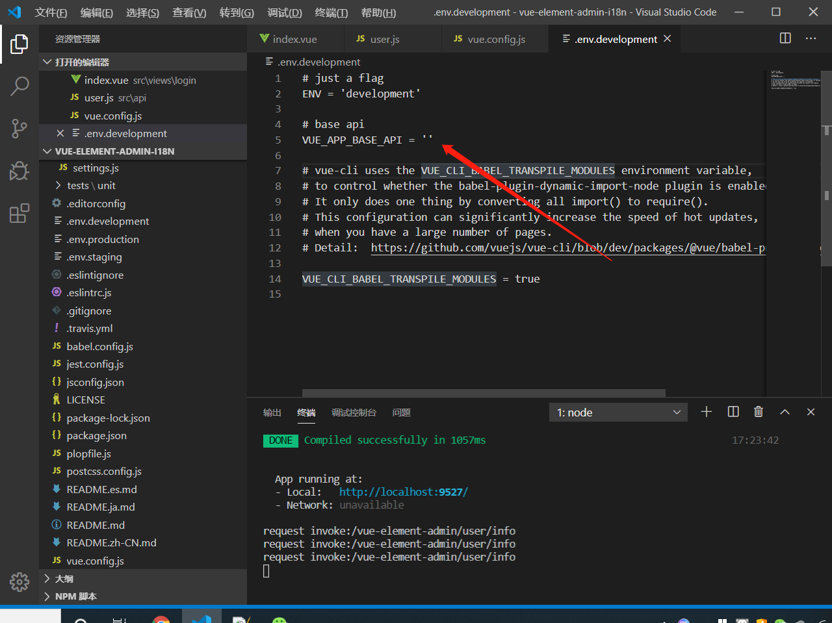
Task: Switch to the 输出 panel tab
Action: [272, 412]
